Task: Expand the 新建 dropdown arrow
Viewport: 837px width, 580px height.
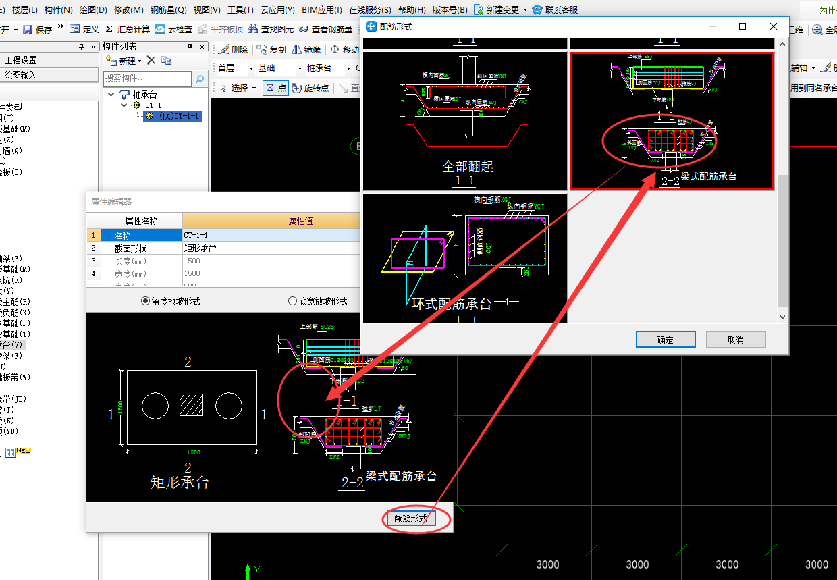Action: 140,61
